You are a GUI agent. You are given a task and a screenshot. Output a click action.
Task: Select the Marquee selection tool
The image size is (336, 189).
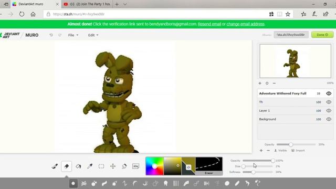pos(101,166)
